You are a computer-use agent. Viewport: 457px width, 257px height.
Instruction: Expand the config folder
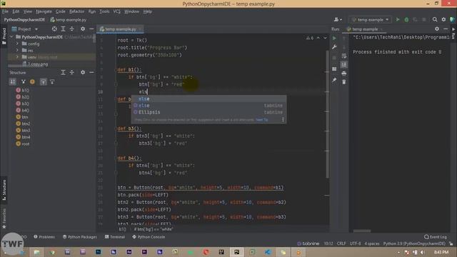pyautogui.click(x=17, y=44)
